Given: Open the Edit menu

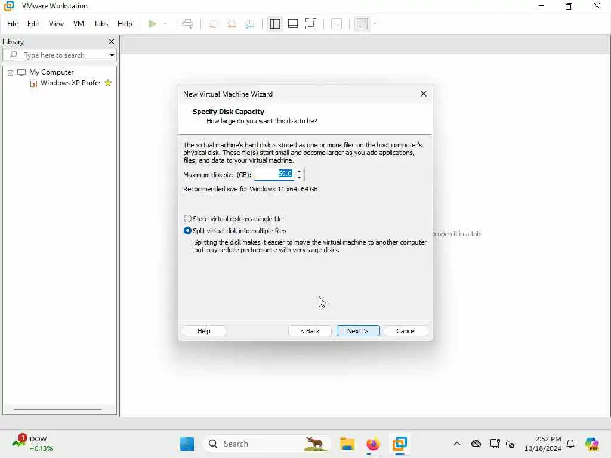Looking at the screenshot, I should pyautogui.click(x=33, y=24).
